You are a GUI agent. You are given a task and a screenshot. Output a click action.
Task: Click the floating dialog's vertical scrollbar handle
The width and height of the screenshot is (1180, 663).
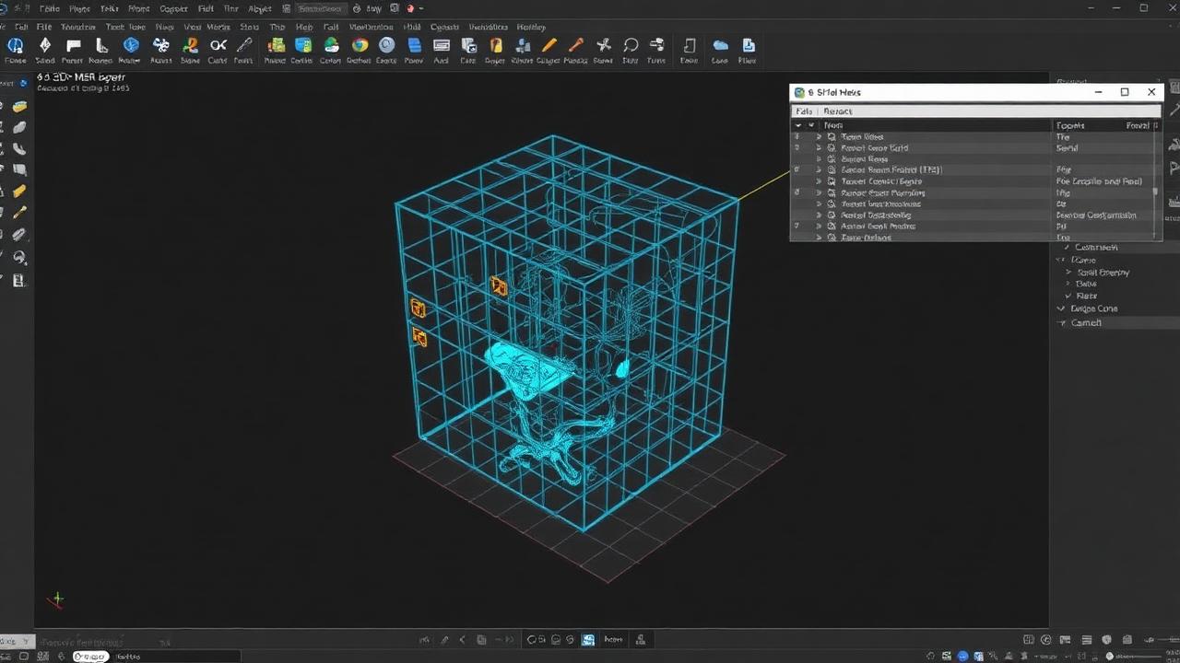click(1155, 192)
